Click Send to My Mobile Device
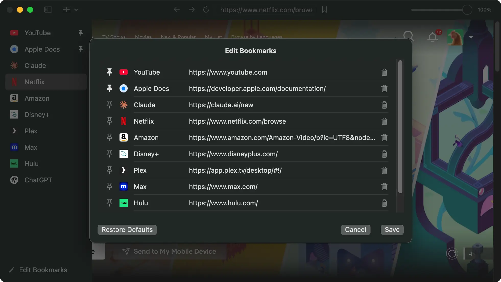Image resolution: width=501 pixels, height=282 pixels. tap(169, 251)
